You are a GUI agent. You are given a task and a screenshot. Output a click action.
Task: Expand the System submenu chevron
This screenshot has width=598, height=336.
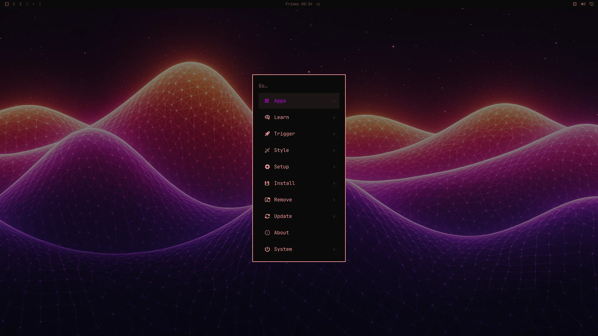(x=334, y=250)
